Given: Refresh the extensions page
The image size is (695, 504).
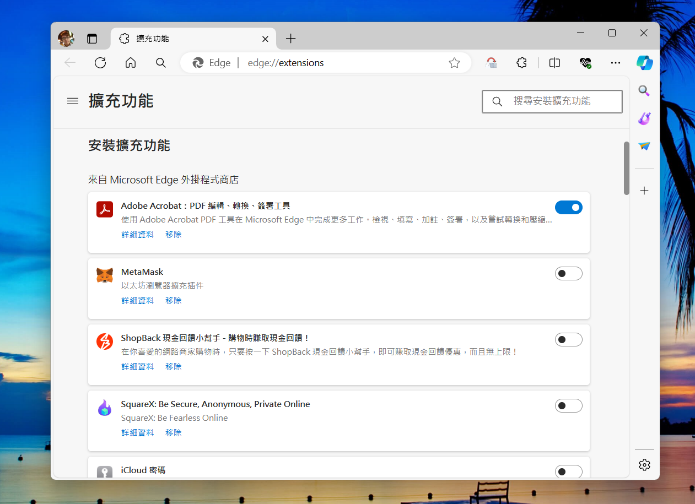Looking at the screenshot, I should click(100, 63).
